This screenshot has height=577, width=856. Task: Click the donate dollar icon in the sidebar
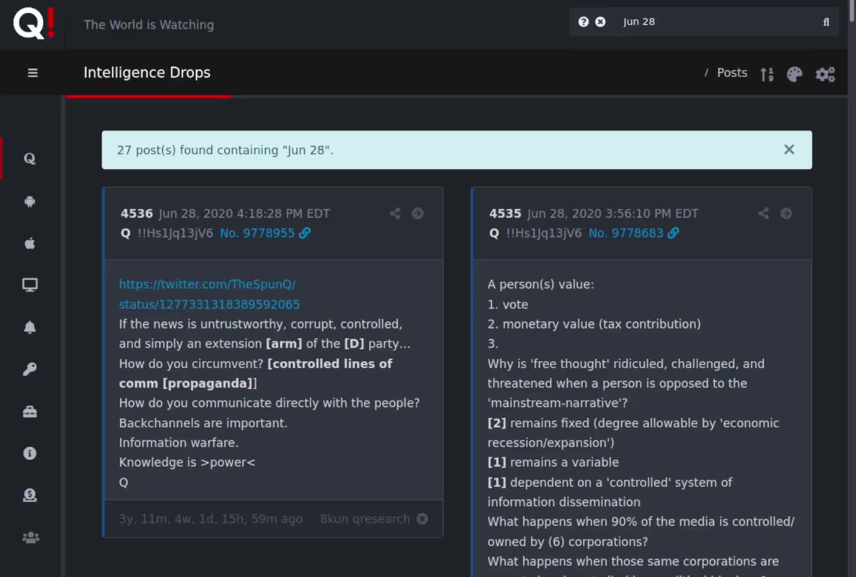click(x=30, y=495)
